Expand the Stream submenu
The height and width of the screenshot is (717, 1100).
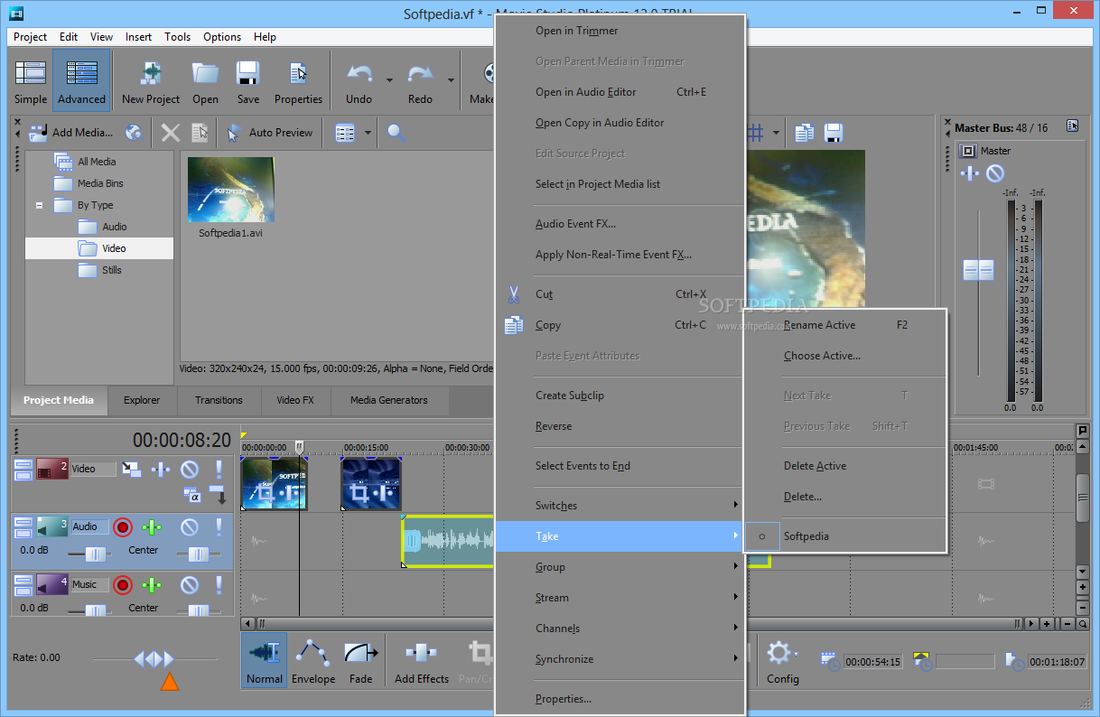(x=620, y=598)
